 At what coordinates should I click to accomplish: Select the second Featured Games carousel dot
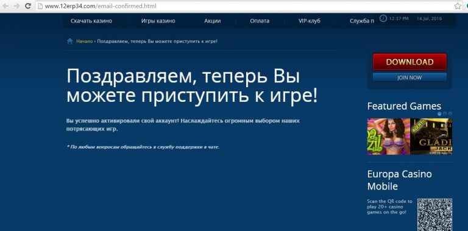coord(445,114)
